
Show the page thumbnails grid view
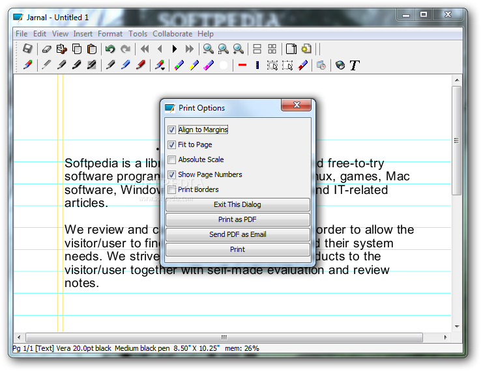(272, 49)
